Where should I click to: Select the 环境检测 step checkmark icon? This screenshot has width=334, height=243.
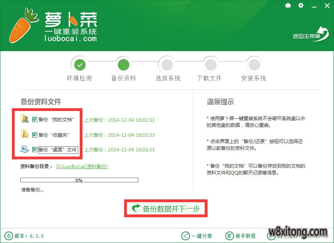(x=79, y=64)
